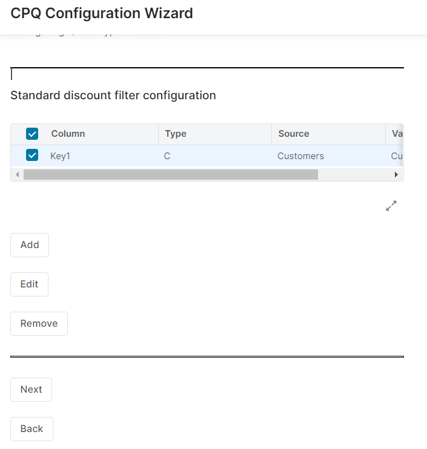The width and height of the screenshot is (427, 449).
Task: Uncheck the Key1 row checkbox
Action: pos(32,156)
